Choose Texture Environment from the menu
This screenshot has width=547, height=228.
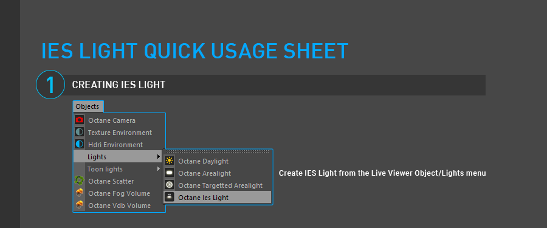(119, 133)
